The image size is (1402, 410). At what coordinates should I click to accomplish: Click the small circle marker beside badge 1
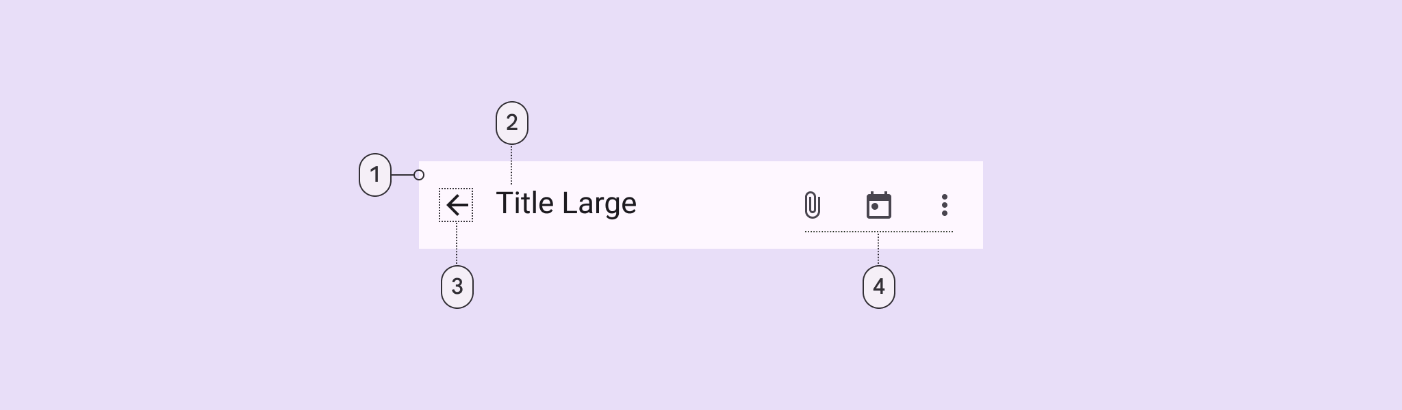click(419, 175)
